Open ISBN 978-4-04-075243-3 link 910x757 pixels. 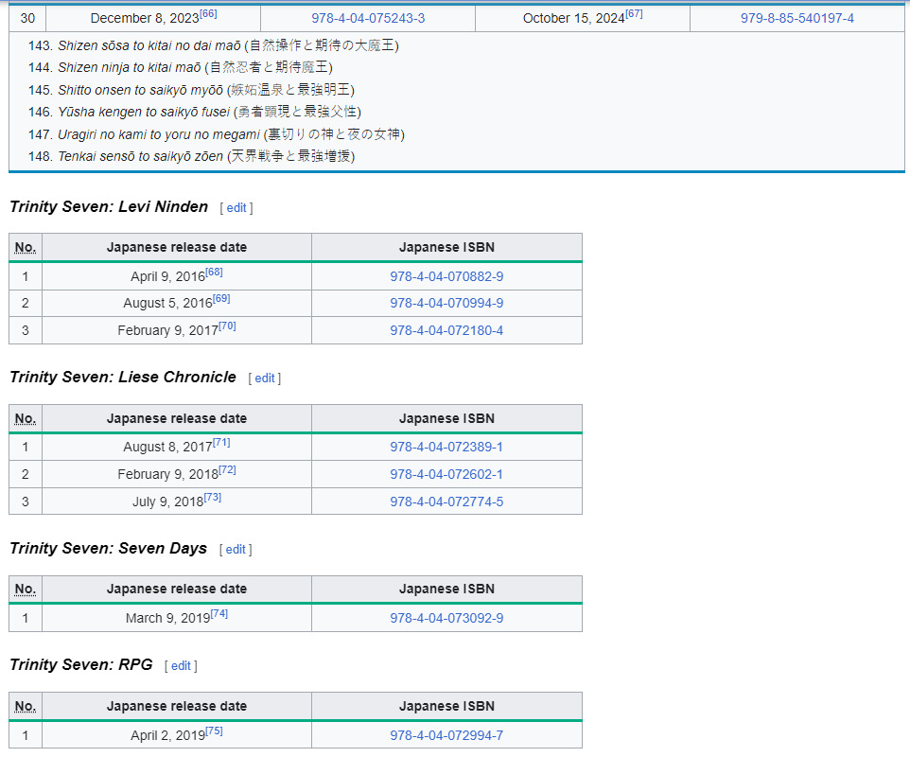tap(368, 18)
